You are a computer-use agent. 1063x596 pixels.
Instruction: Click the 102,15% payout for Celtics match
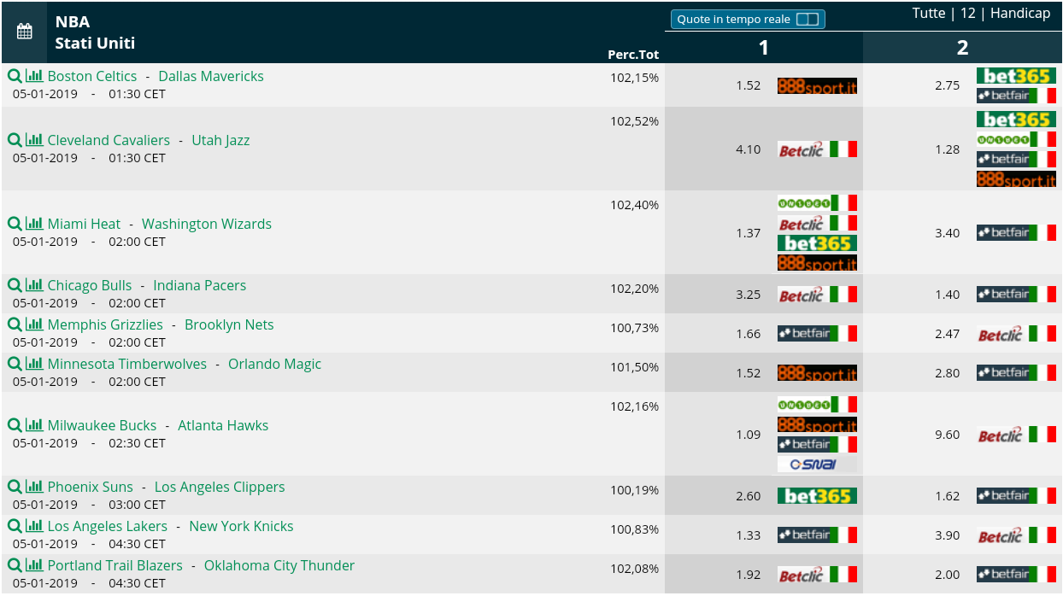click(x=635, y=78)
